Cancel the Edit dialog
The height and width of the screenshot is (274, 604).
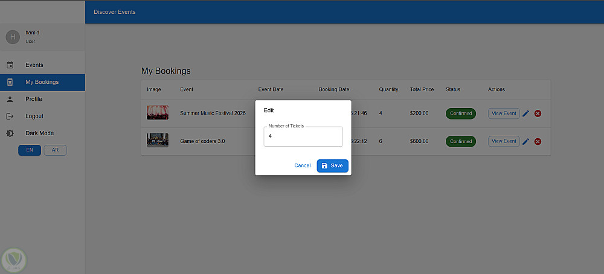(x=303, y=165)
